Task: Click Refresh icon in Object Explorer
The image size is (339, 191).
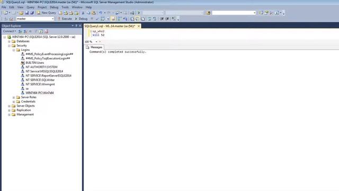Action: tap(41, 31)
